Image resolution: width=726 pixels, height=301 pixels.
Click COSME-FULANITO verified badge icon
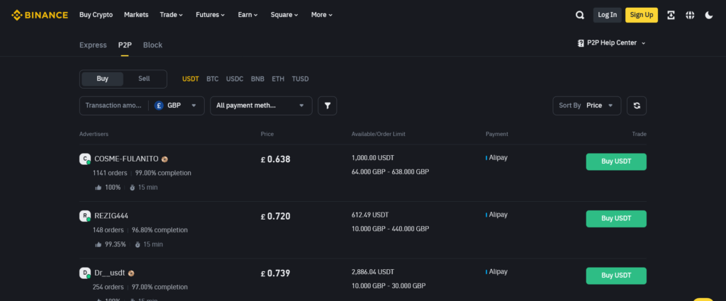pyautogui.click(x=164, y=159)
